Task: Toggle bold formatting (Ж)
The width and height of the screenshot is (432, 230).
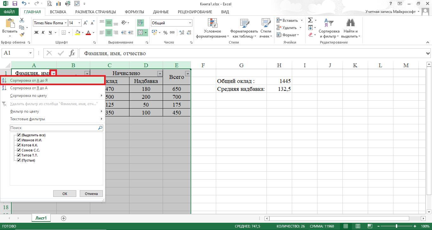Action: click(36, 32)
